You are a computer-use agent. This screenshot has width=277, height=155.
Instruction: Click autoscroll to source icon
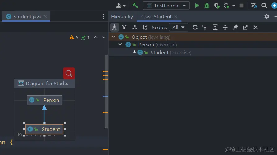click(x=205, y=27)
